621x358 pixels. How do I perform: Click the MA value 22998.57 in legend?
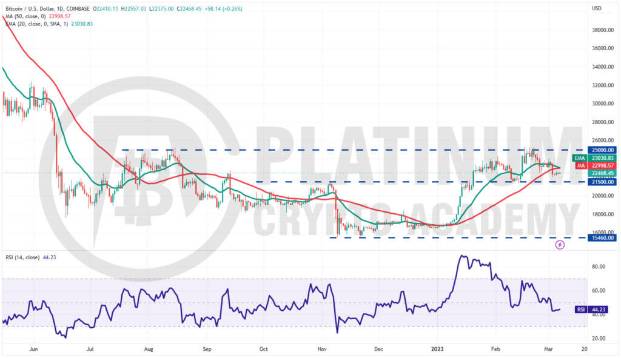point(59,16)
